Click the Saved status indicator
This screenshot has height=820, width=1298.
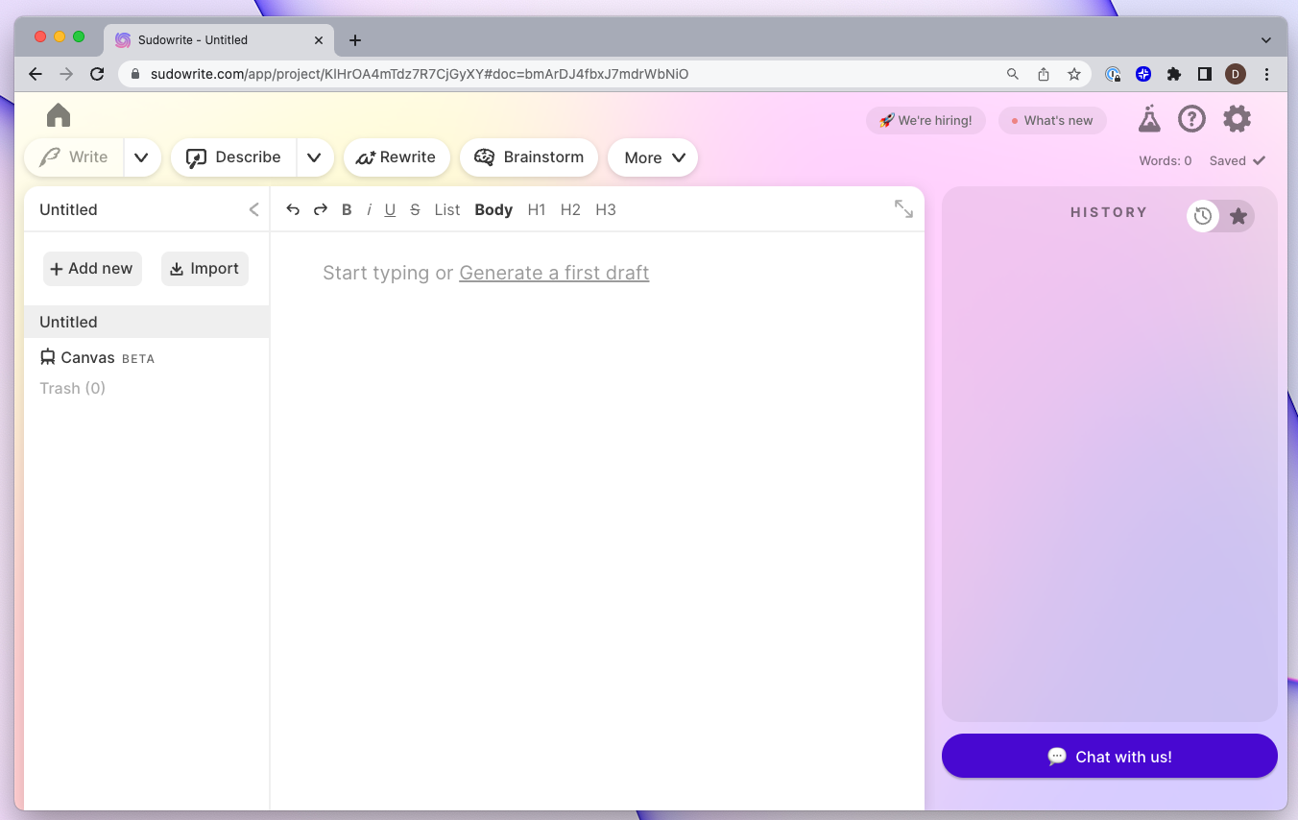[1238, 161]
